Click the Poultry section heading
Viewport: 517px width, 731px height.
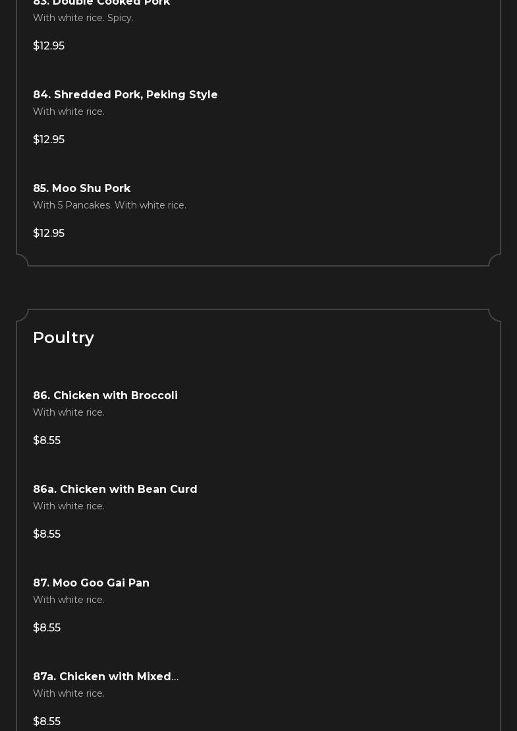tap(63, 337)
